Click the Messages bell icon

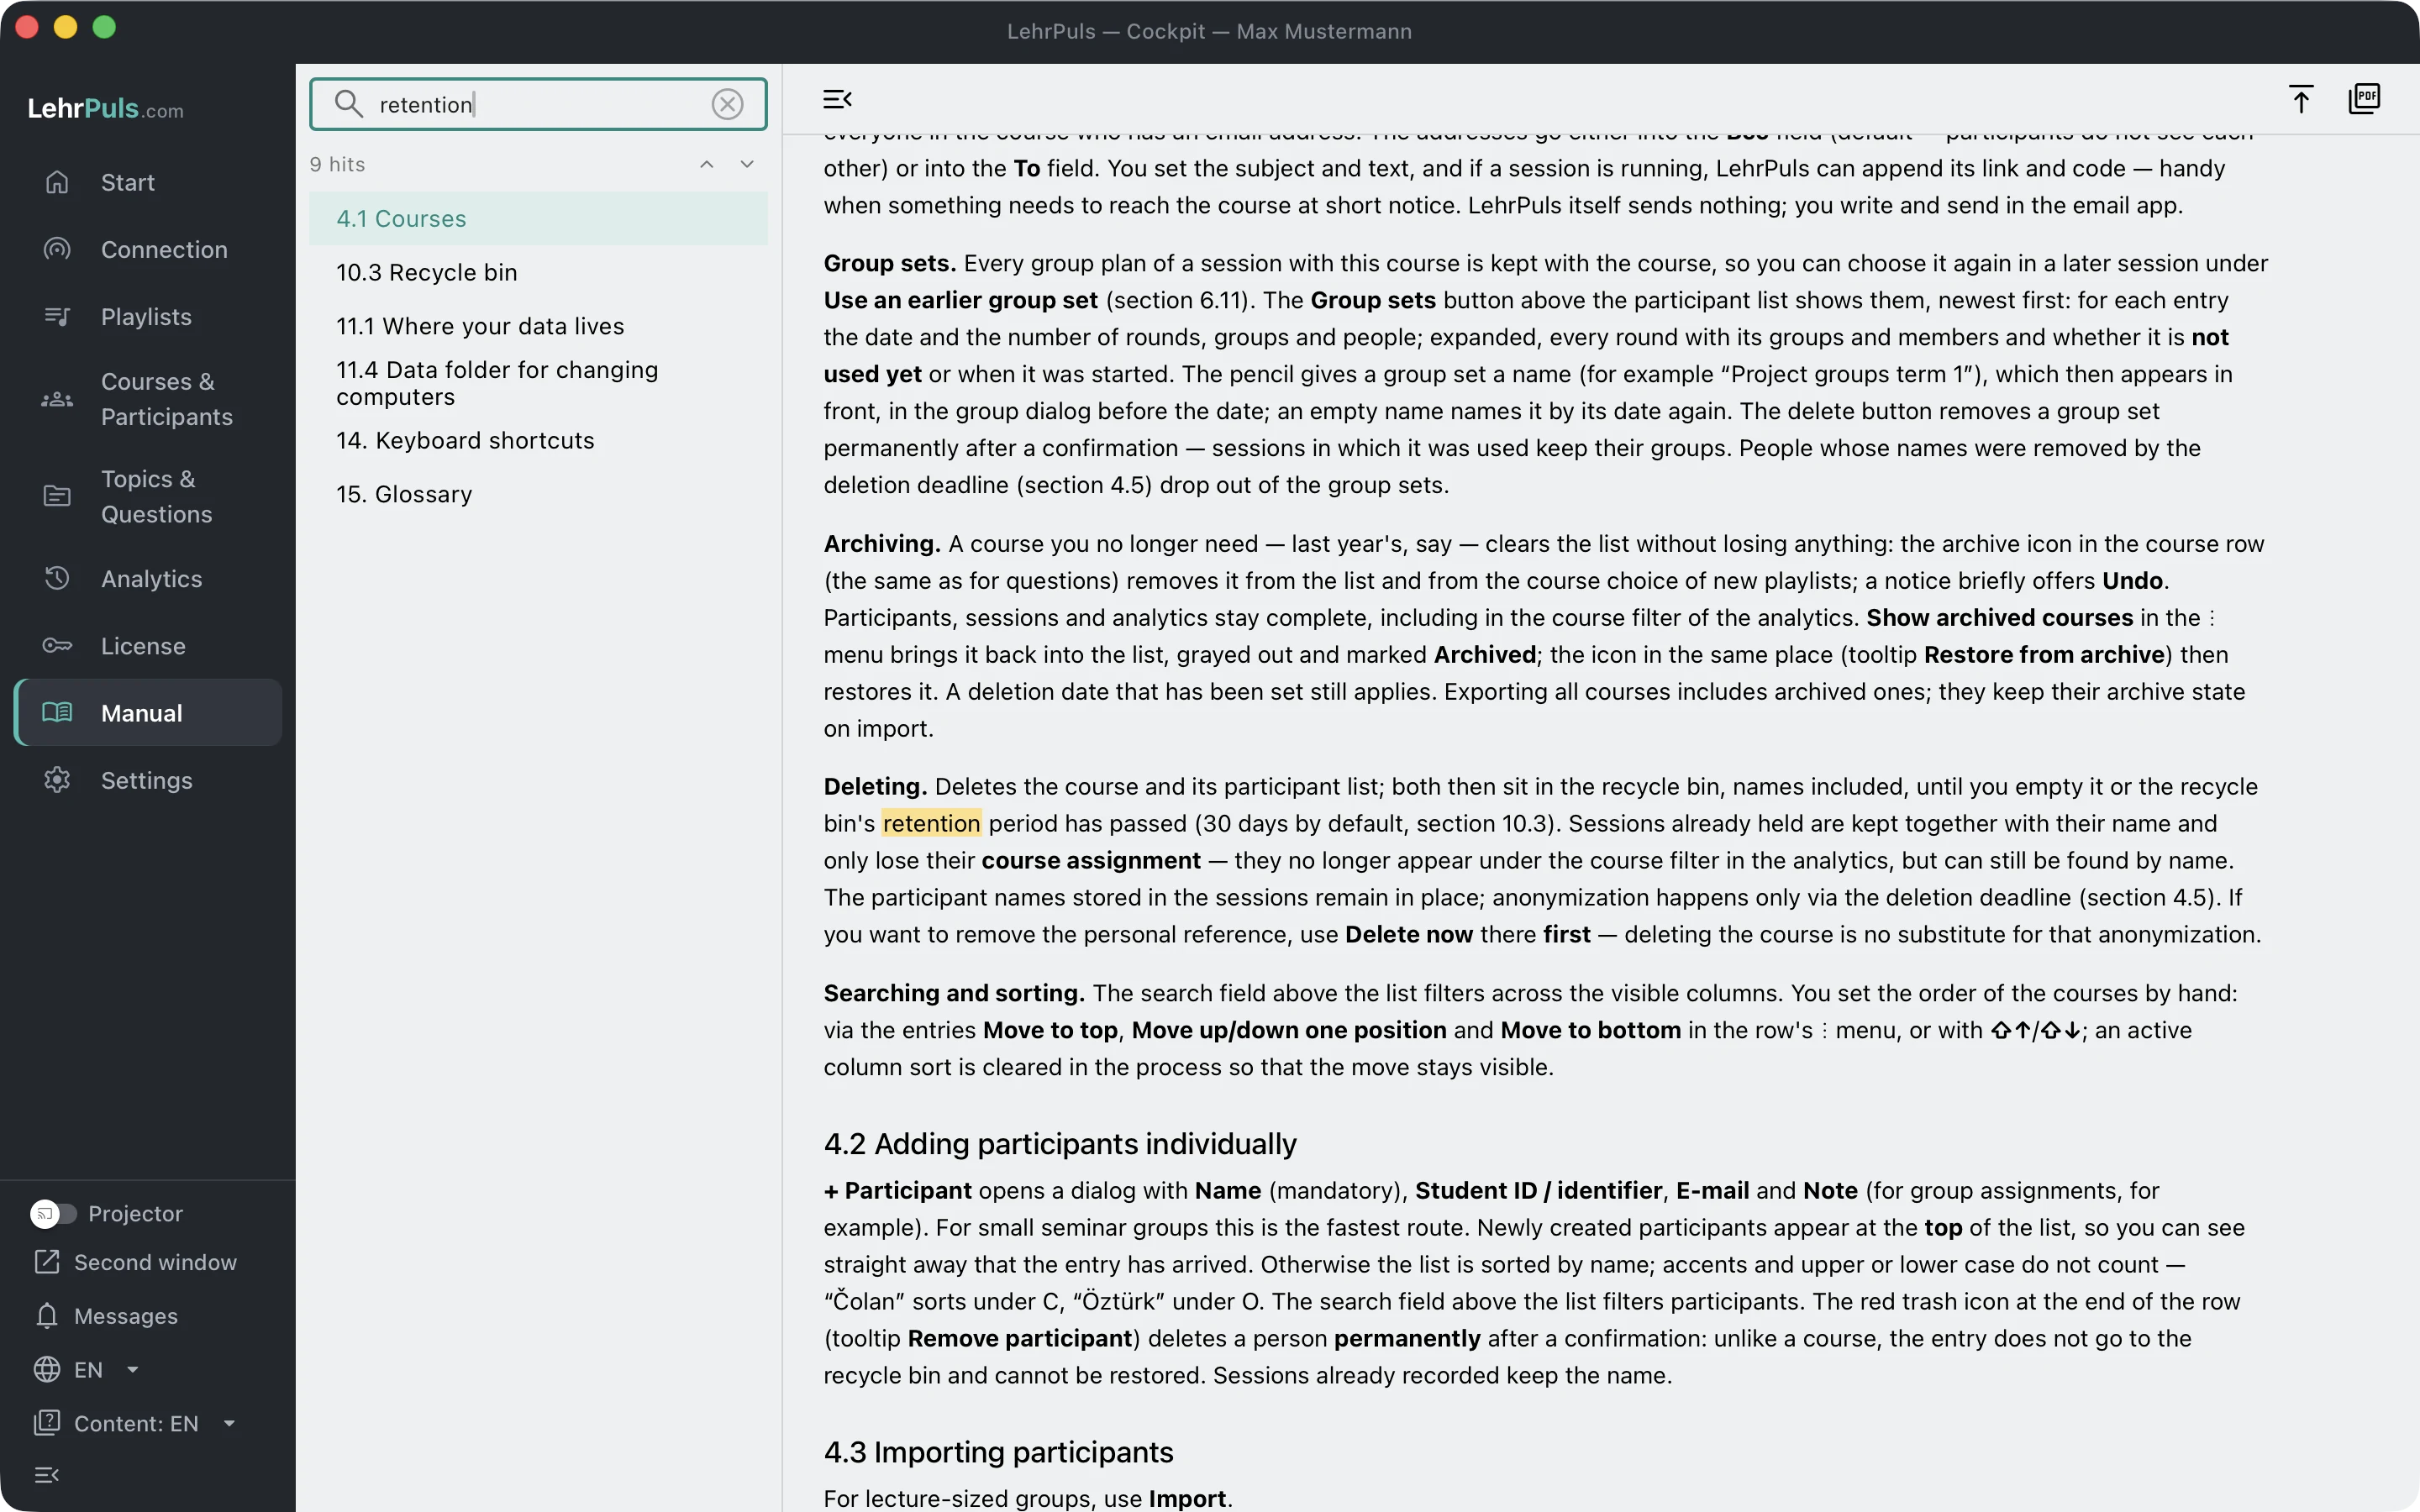coord(47,1315)
